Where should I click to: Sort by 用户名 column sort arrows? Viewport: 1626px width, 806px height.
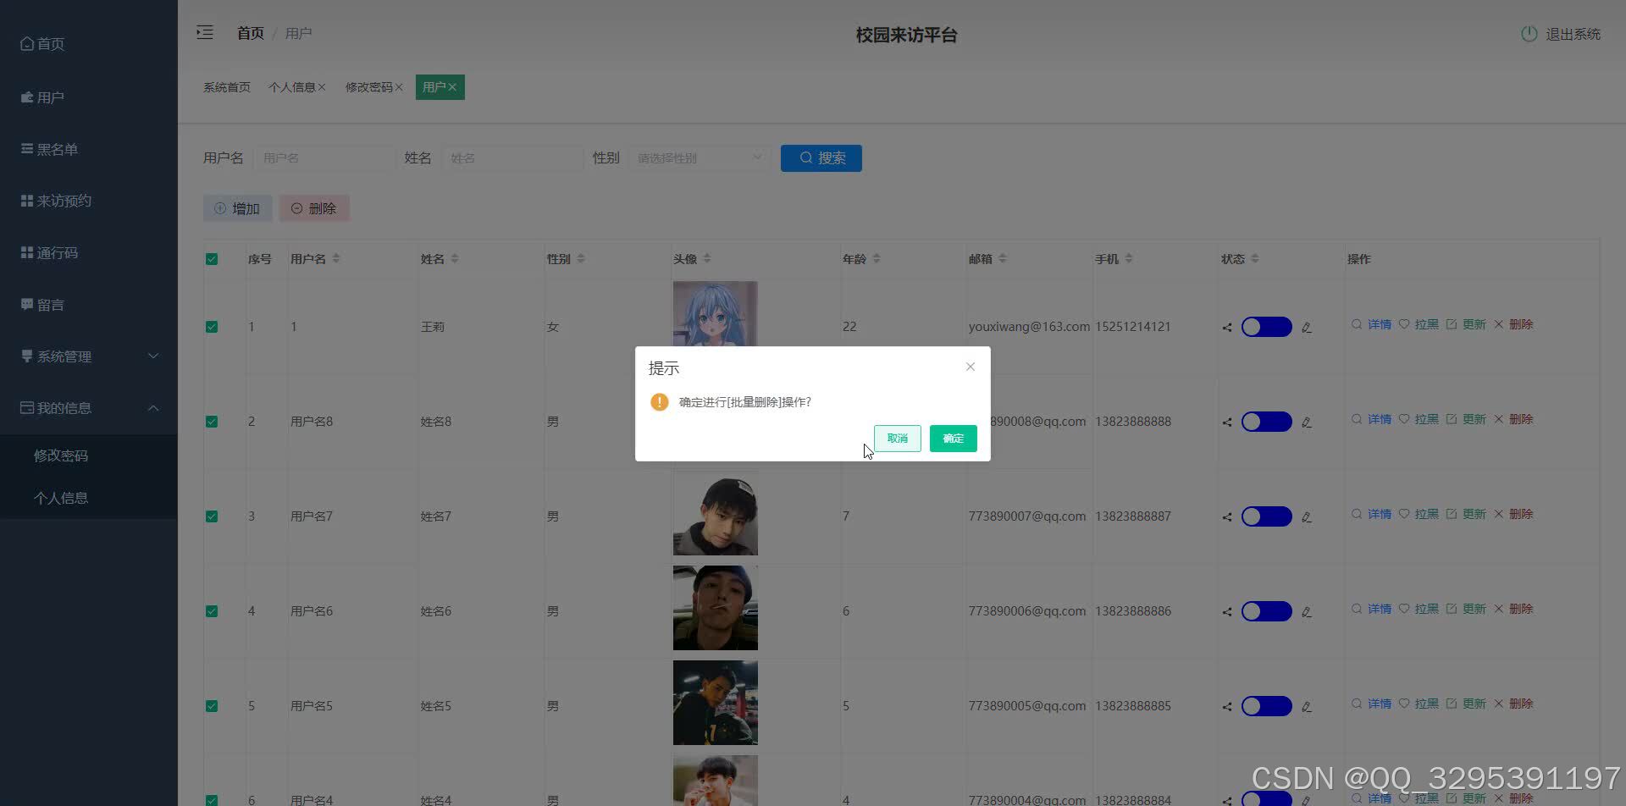click(x=336, y=258)
